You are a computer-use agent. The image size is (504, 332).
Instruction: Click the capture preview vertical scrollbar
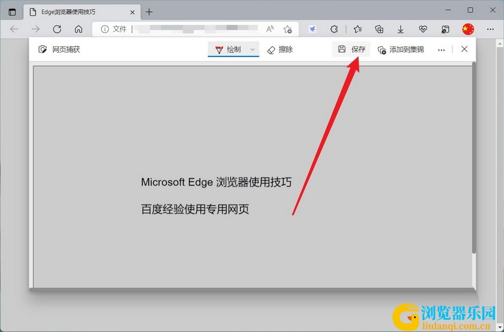click(x=474, y=158)
